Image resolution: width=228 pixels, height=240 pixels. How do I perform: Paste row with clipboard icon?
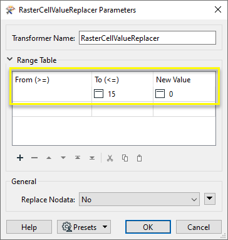(x=139, y=158)
